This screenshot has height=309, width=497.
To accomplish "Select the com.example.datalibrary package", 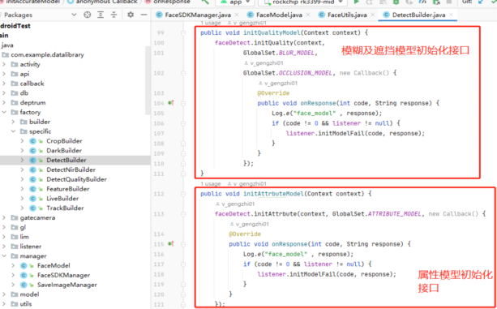I will (x=47, y=55).
